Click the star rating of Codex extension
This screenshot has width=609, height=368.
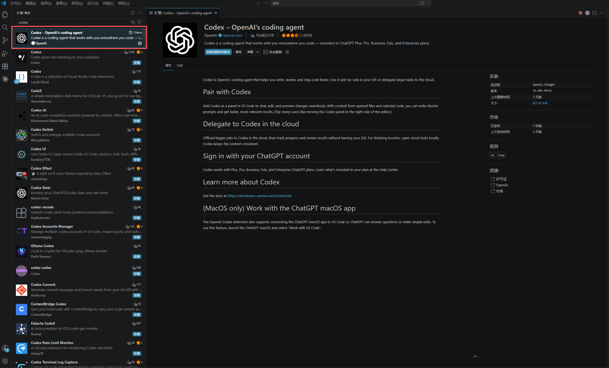point(297,35)
